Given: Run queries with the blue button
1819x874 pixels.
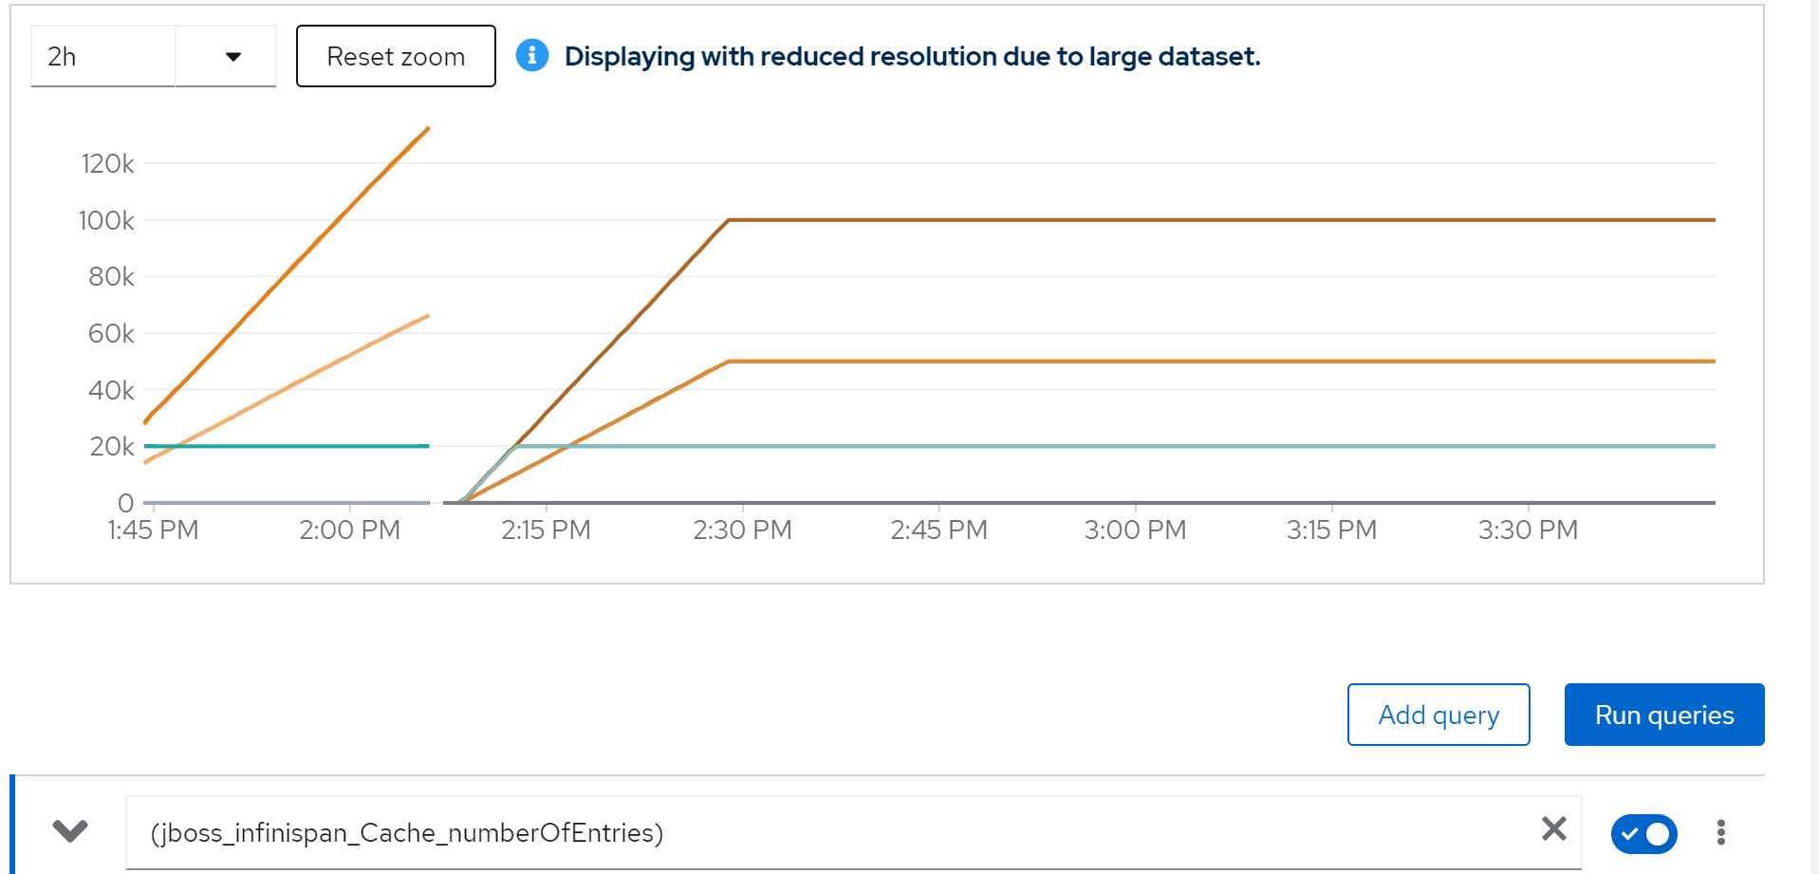Looking at the screenshot, I should pyautogui.click(x=1663, y=715).
